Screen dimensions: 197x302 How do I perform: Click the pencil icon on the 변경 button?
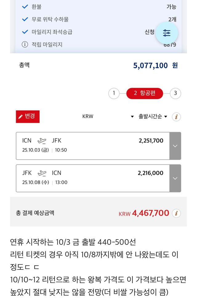(21, 117)
